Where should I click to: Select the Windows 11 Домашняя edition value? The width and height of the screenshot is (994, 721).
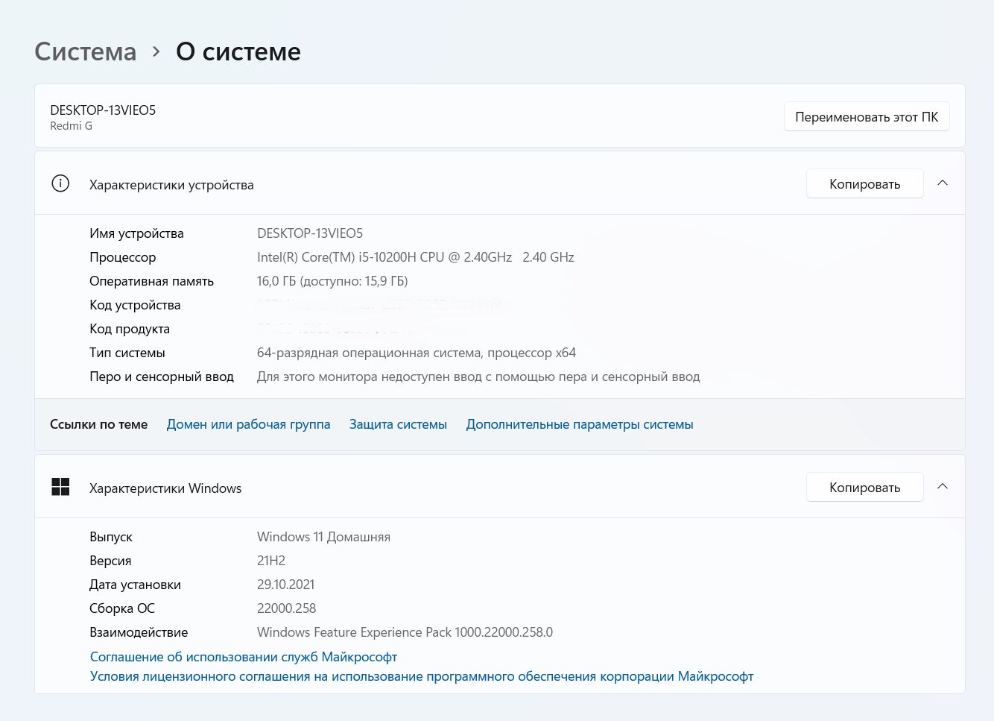[x=323, y=537]
